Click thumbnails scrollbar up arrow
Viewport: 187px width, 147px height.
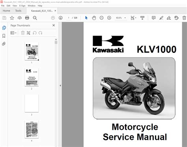coord(56,39)
